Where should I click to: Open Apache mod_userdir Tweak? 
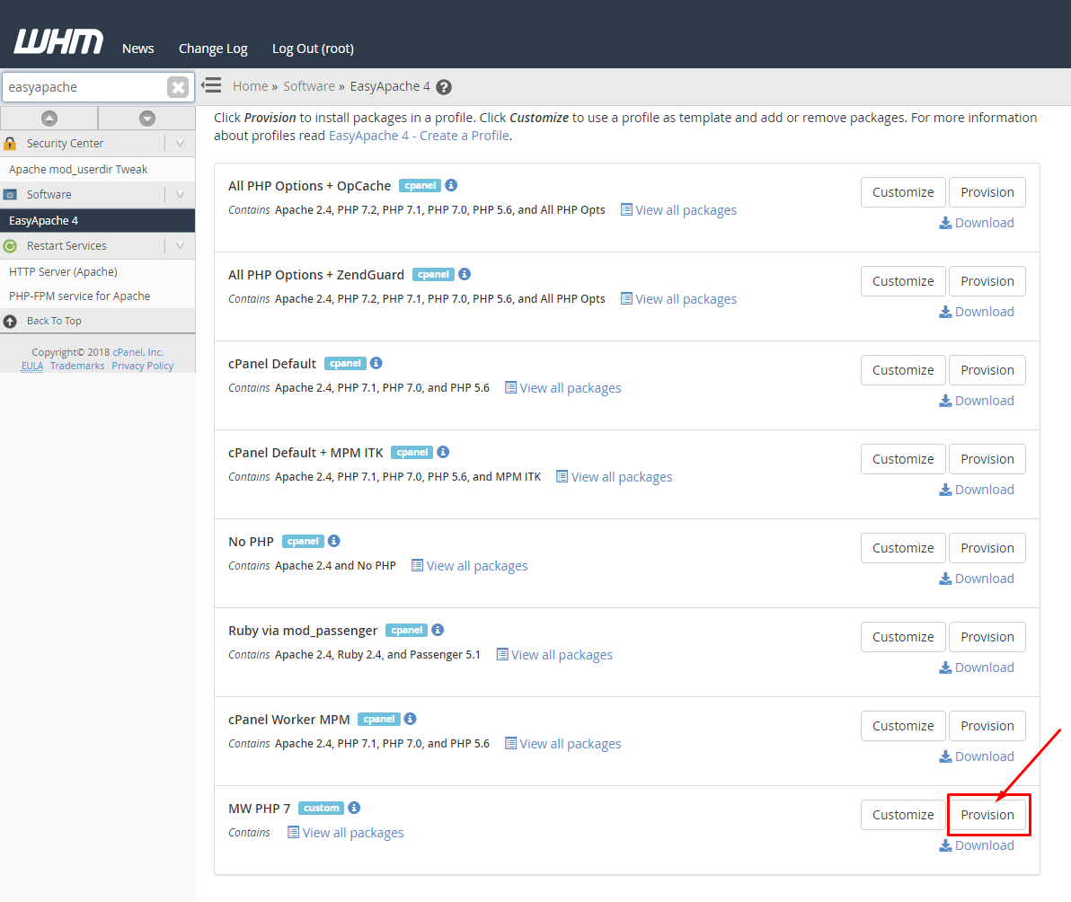tap(78, 169)
